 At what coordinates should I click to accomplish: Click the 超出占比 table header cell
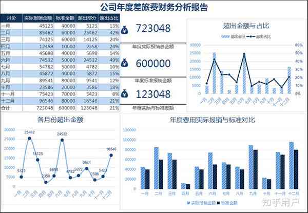109,18
